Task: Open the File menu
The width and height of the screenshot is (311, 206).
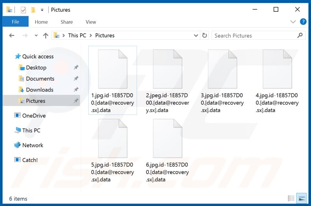Action: click(15, 22)
